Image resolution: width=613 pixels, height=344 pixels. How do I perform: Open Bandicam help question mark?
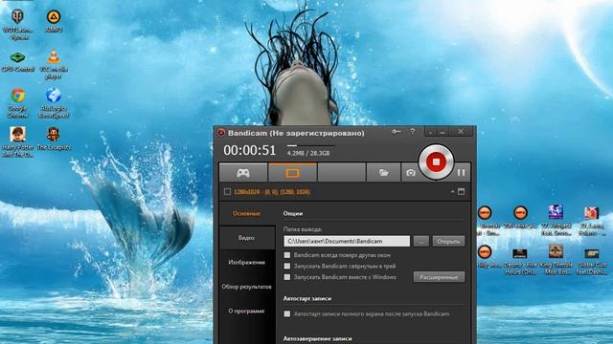click(413, 132)
